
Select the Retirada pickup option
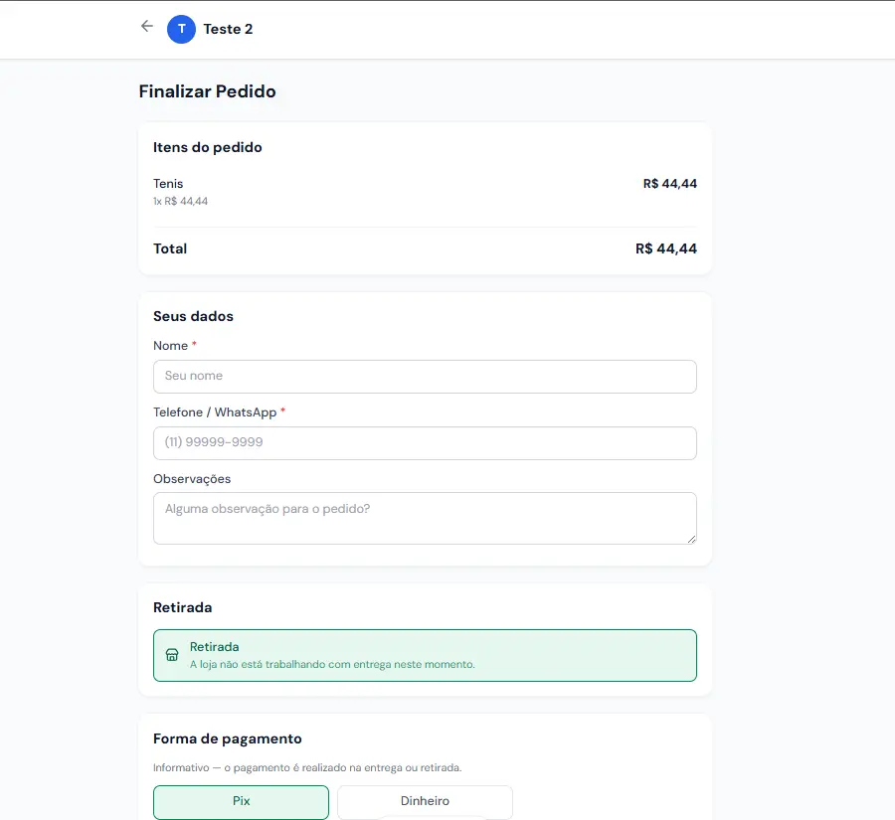pyautogui.click(x=425, y=655)
